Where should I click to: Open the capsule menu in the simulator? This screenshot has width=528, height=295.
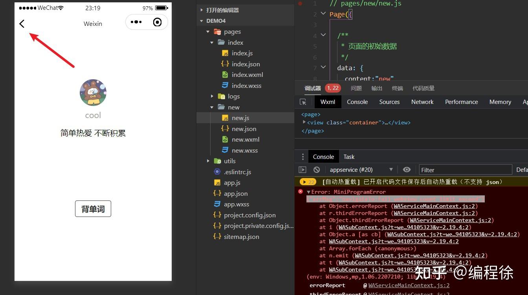(136, 22)
